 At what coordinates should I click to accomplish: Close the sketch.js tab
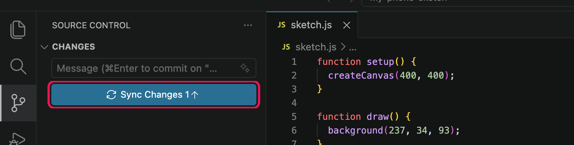(347, 25)
